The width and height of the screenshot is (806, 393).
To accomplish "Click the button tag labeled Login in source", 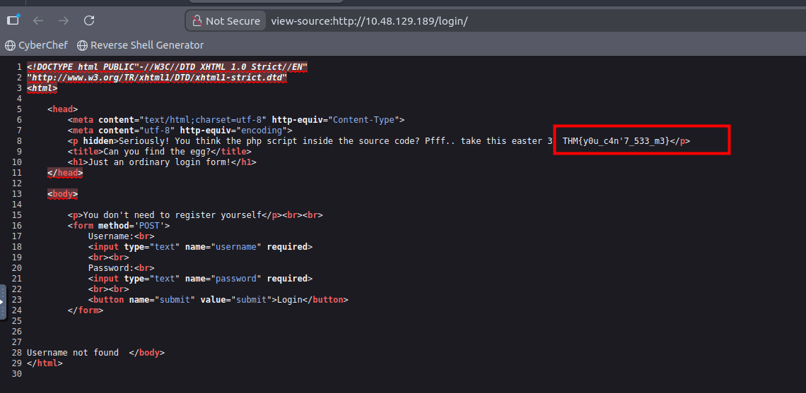I will (x=218, y=300).
